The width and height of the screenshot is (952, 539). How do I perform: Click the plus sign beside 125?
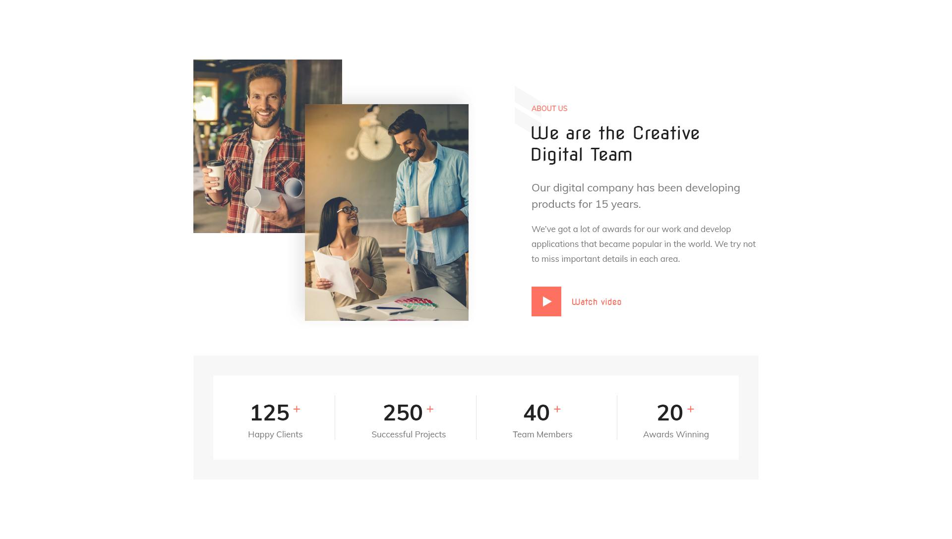click(297, 409)
